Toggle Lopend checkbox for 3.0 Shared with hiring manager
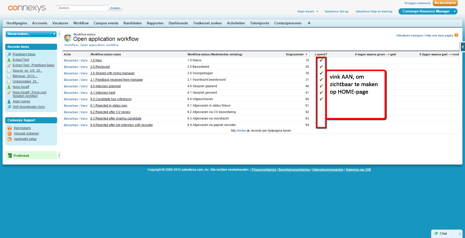 tap(321, 73)
